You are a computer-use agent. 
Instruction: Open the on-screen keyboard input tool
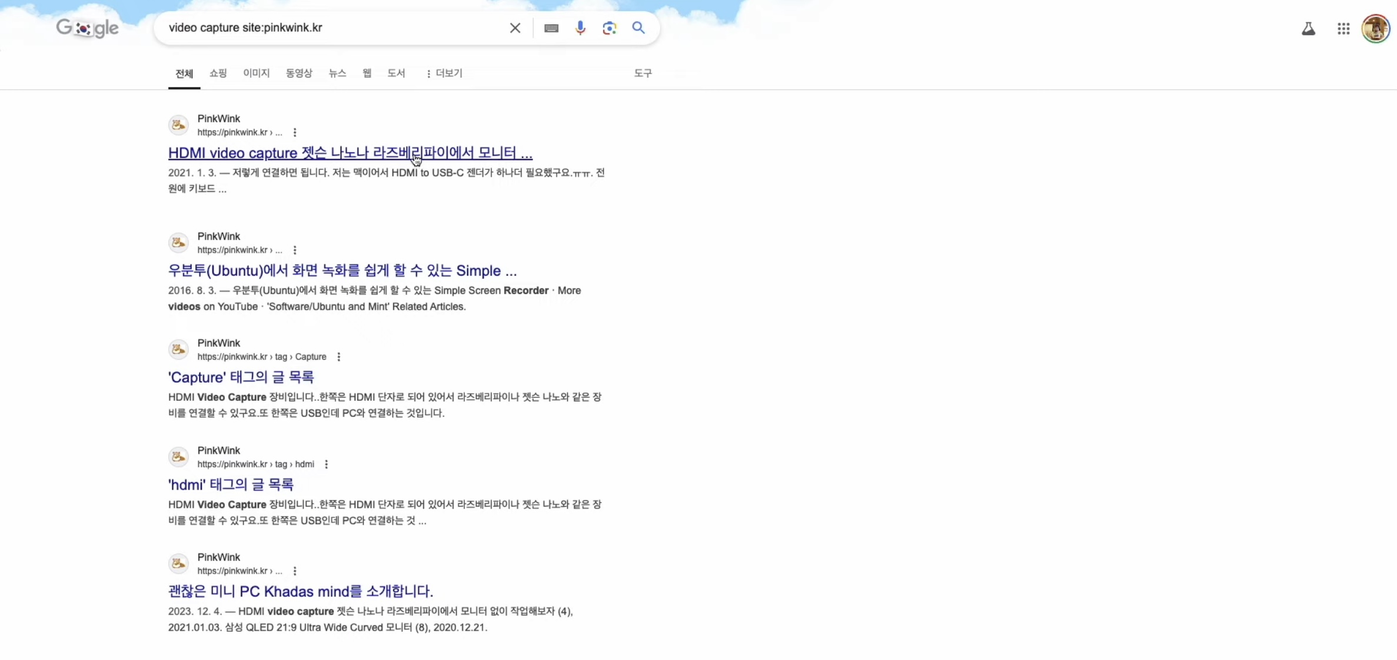point(551,28)
